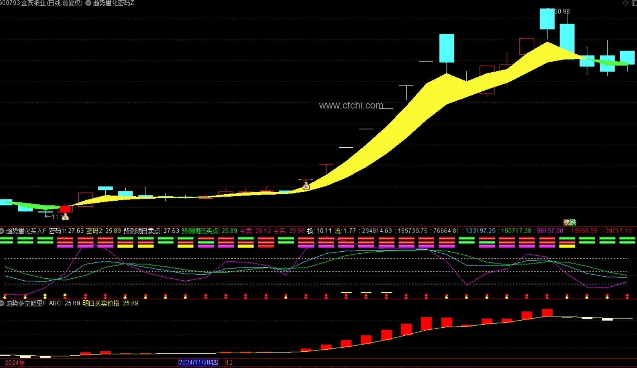Click the money bag signal icon at breakout candle

click(306, 186)
